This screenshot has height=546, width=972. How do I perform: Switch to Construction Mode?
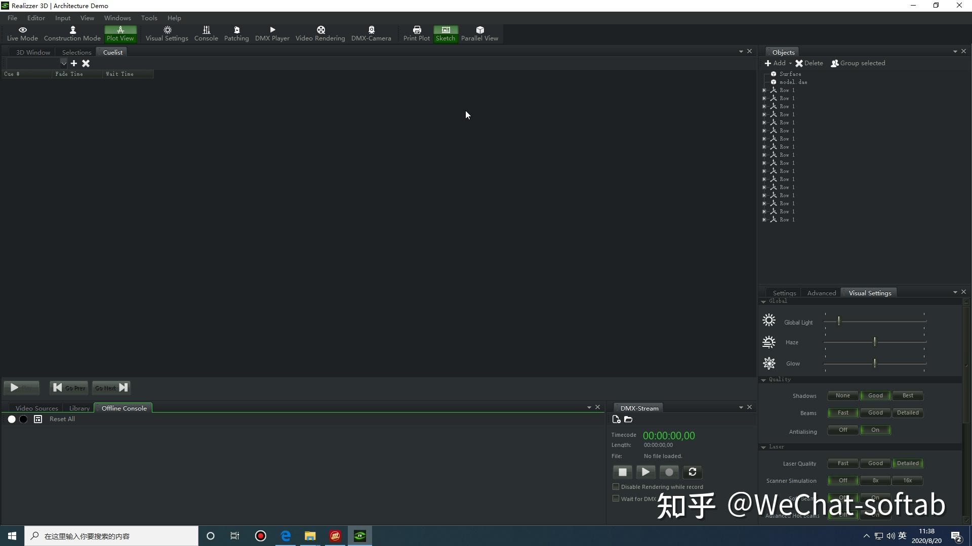click(x=72, y=33)
